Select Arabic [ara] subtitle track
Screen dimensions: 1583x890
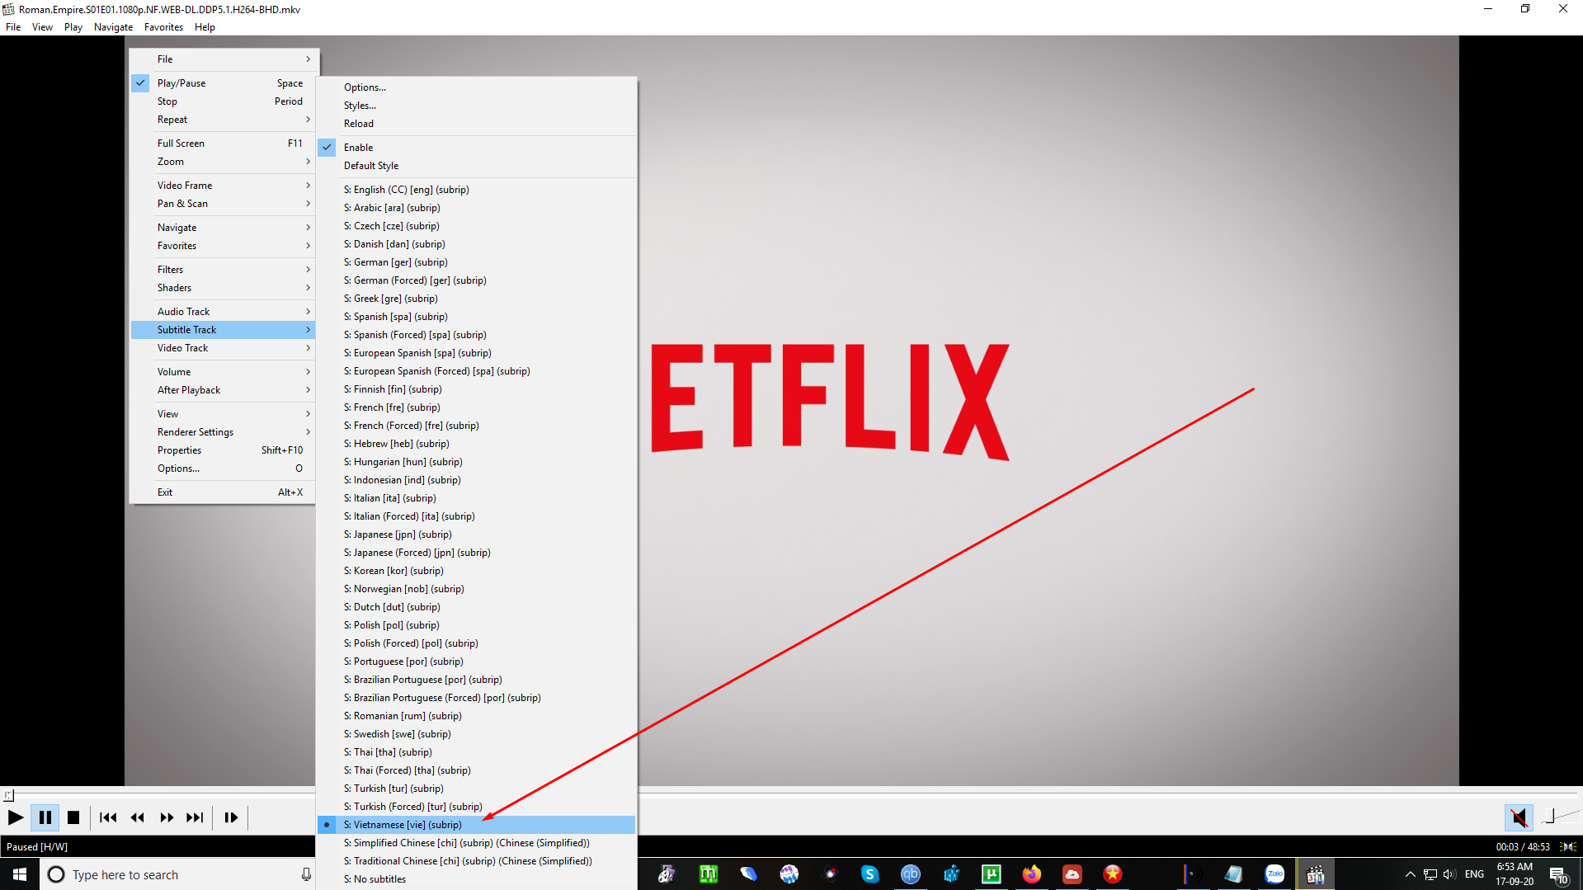[477, 208]
